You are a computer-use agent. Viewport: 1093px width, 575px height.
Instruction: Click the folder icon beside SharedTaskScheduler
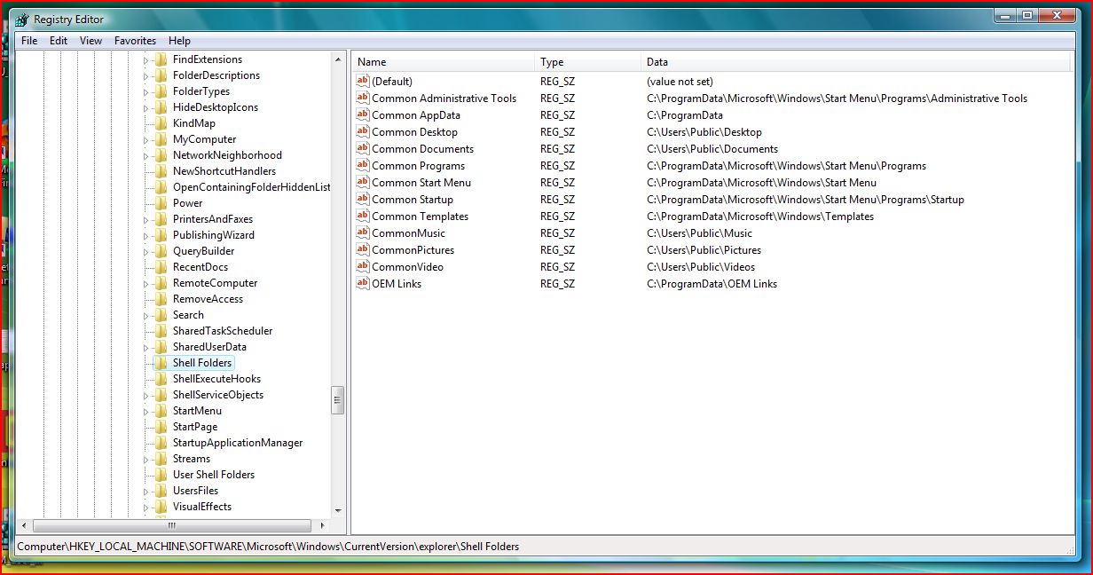(x=161, y=331)
